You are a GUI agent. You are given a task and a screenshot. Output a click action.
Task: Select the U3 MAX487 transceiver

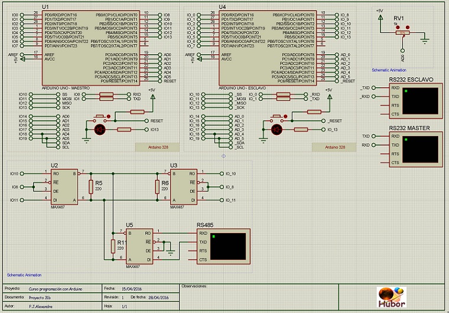184,187
